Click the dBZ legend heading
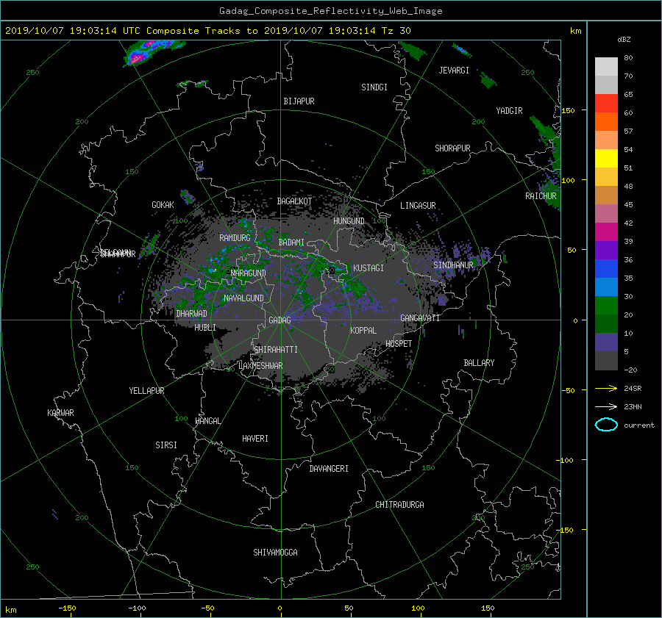The image size is (662, 618). (624, 39)
